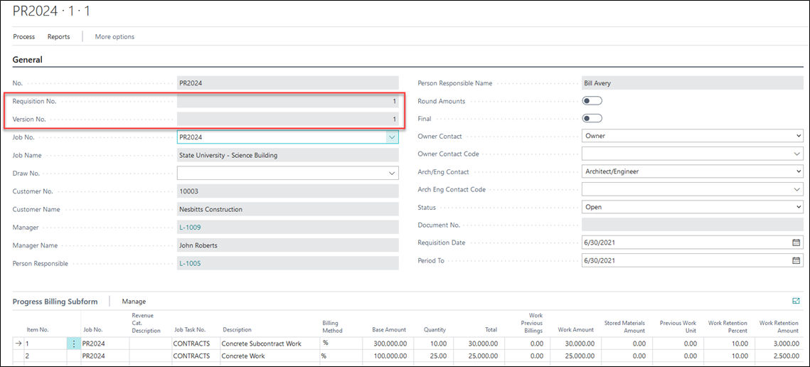Viewport: 810px width, 367px height.
Task: Toggle the Round Amounts switch
Action: pos(592,101)
